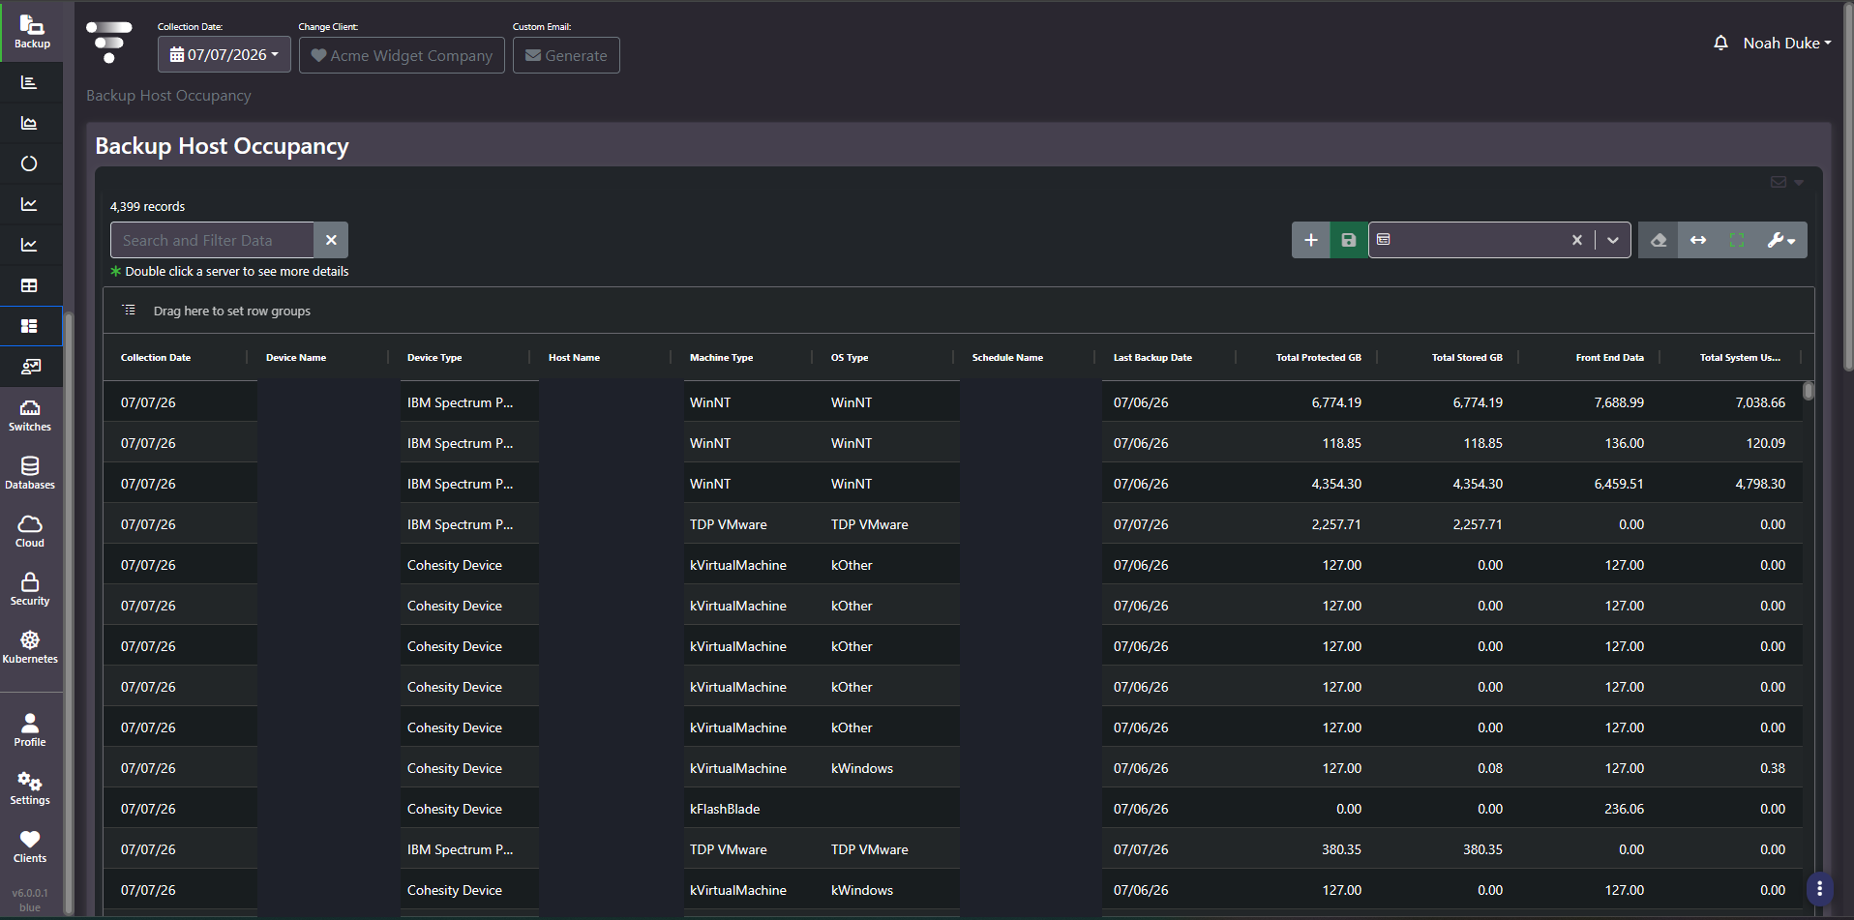Expand the saved views chevron dropdown
1854x920 pixels.
point(1613,240)
